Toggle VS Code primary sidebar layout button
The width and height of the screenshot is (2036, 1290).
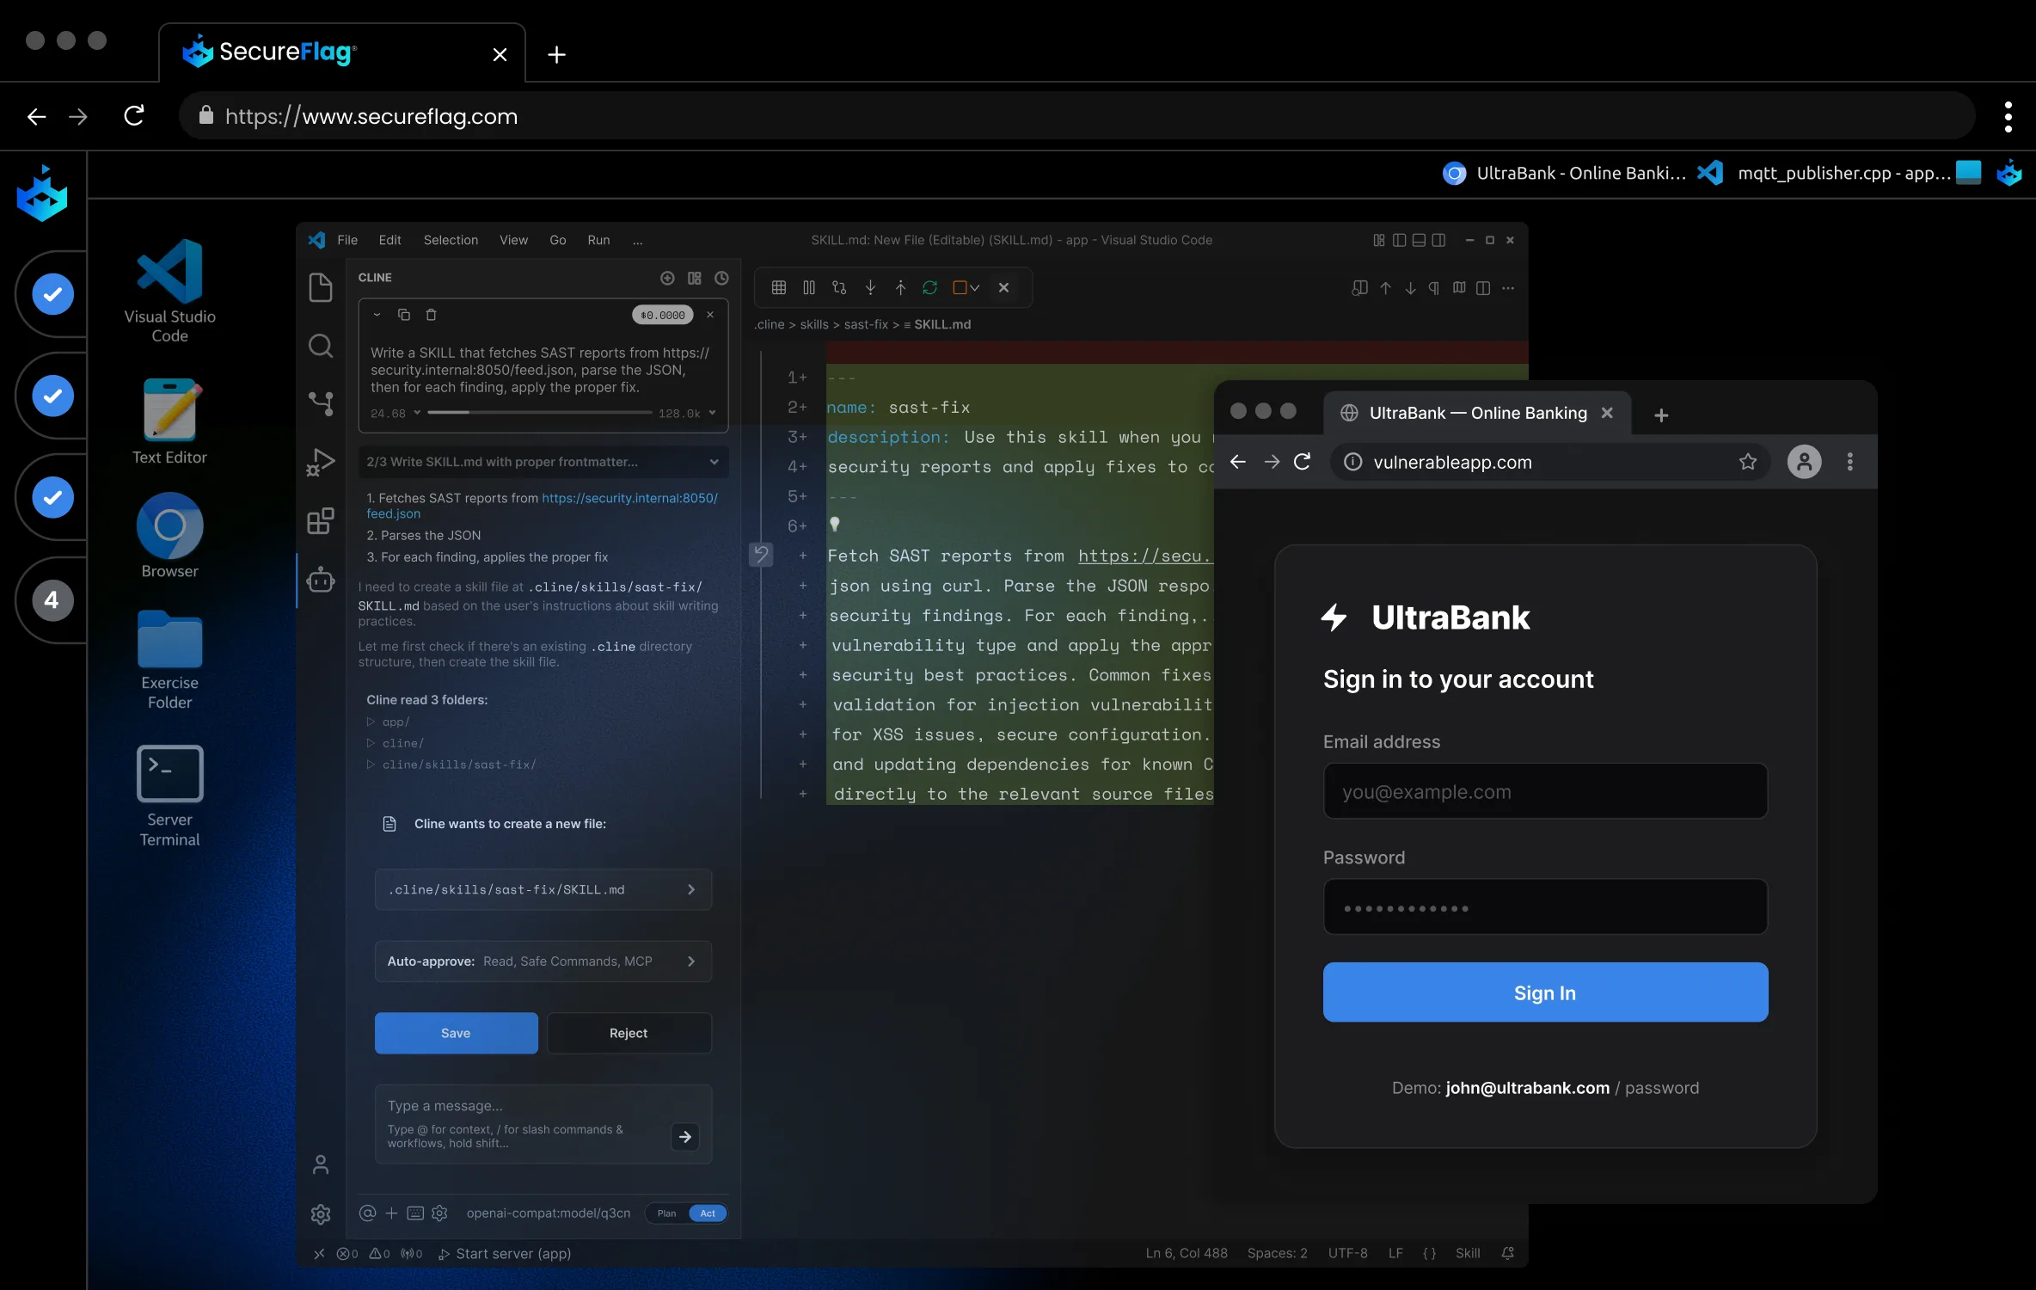[x=1399, y=240]
